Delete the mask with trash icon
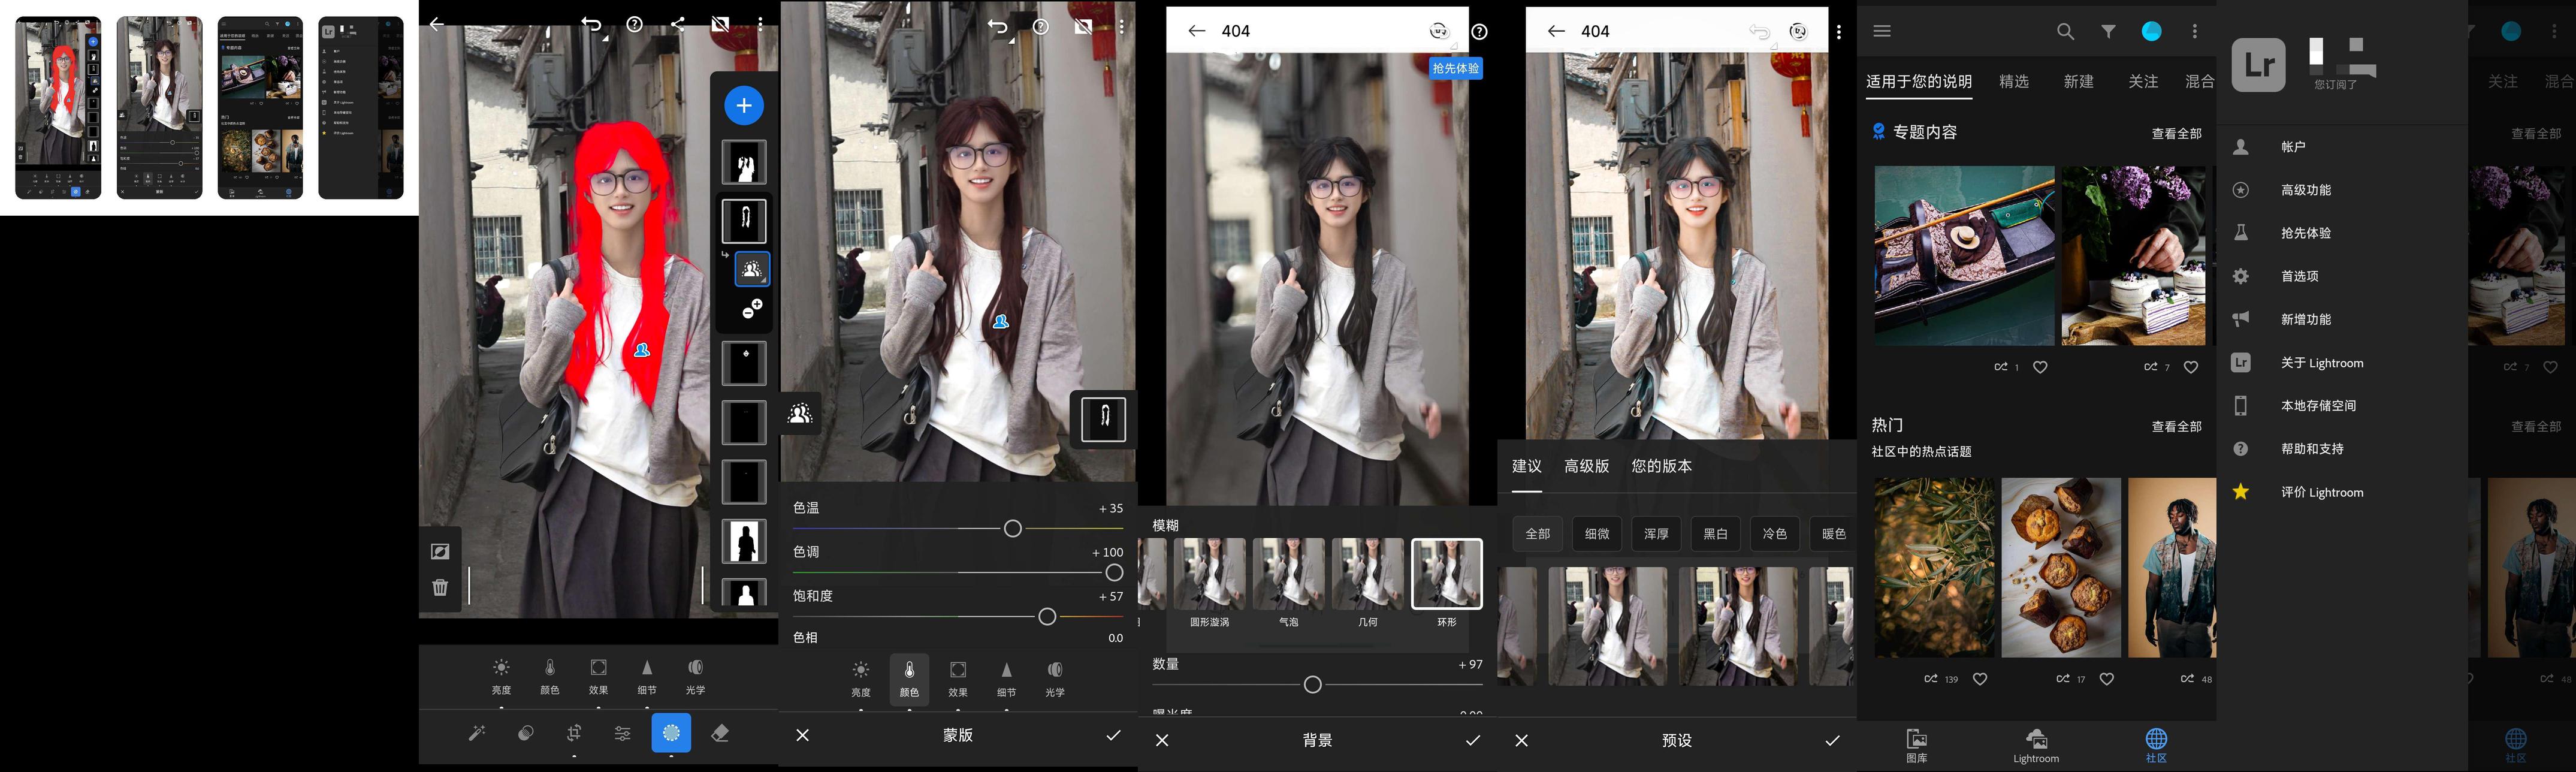2576x772 pixels. 440,587
